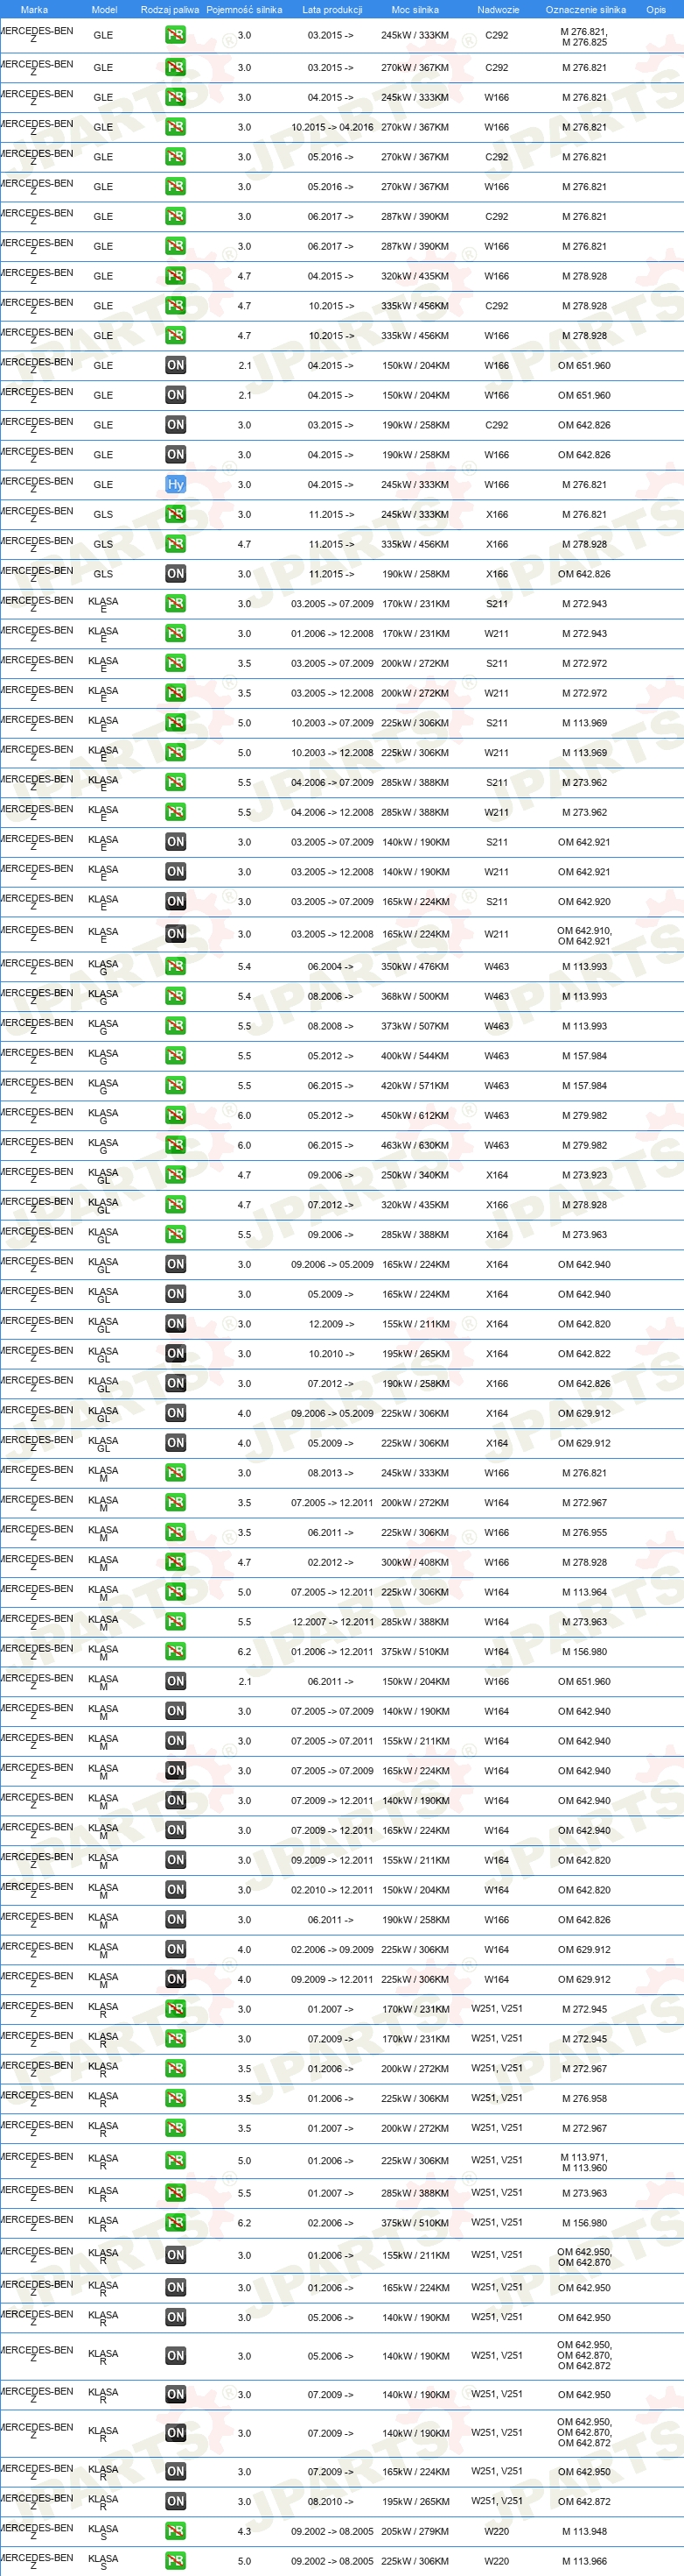Click petrol icon in 250kW / 340KM row
This screenshot has height=2576, width=684.
(x=176, y=1175)
